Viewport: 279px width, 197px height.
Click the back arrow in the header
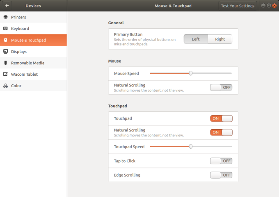pyautogui.click(x=7, y=6)
